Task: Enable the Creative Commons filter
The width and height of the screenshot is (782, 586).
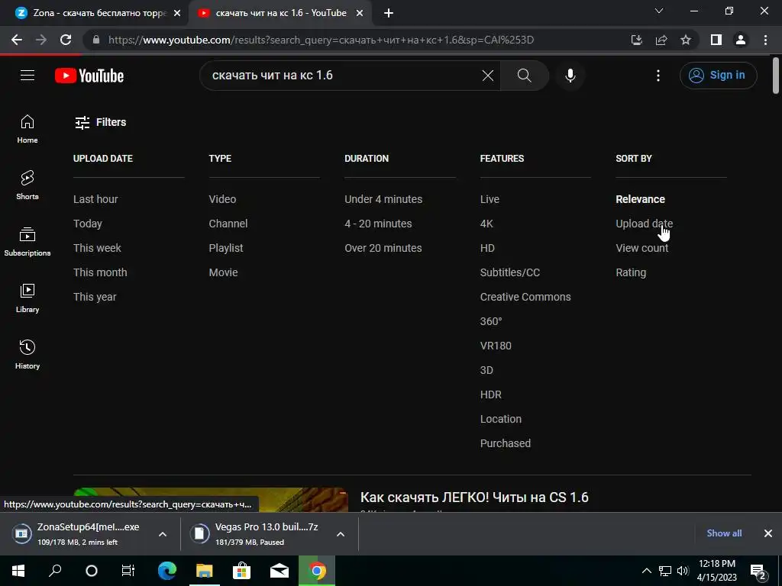Action: pyautogui.click(x=525, y=297)
